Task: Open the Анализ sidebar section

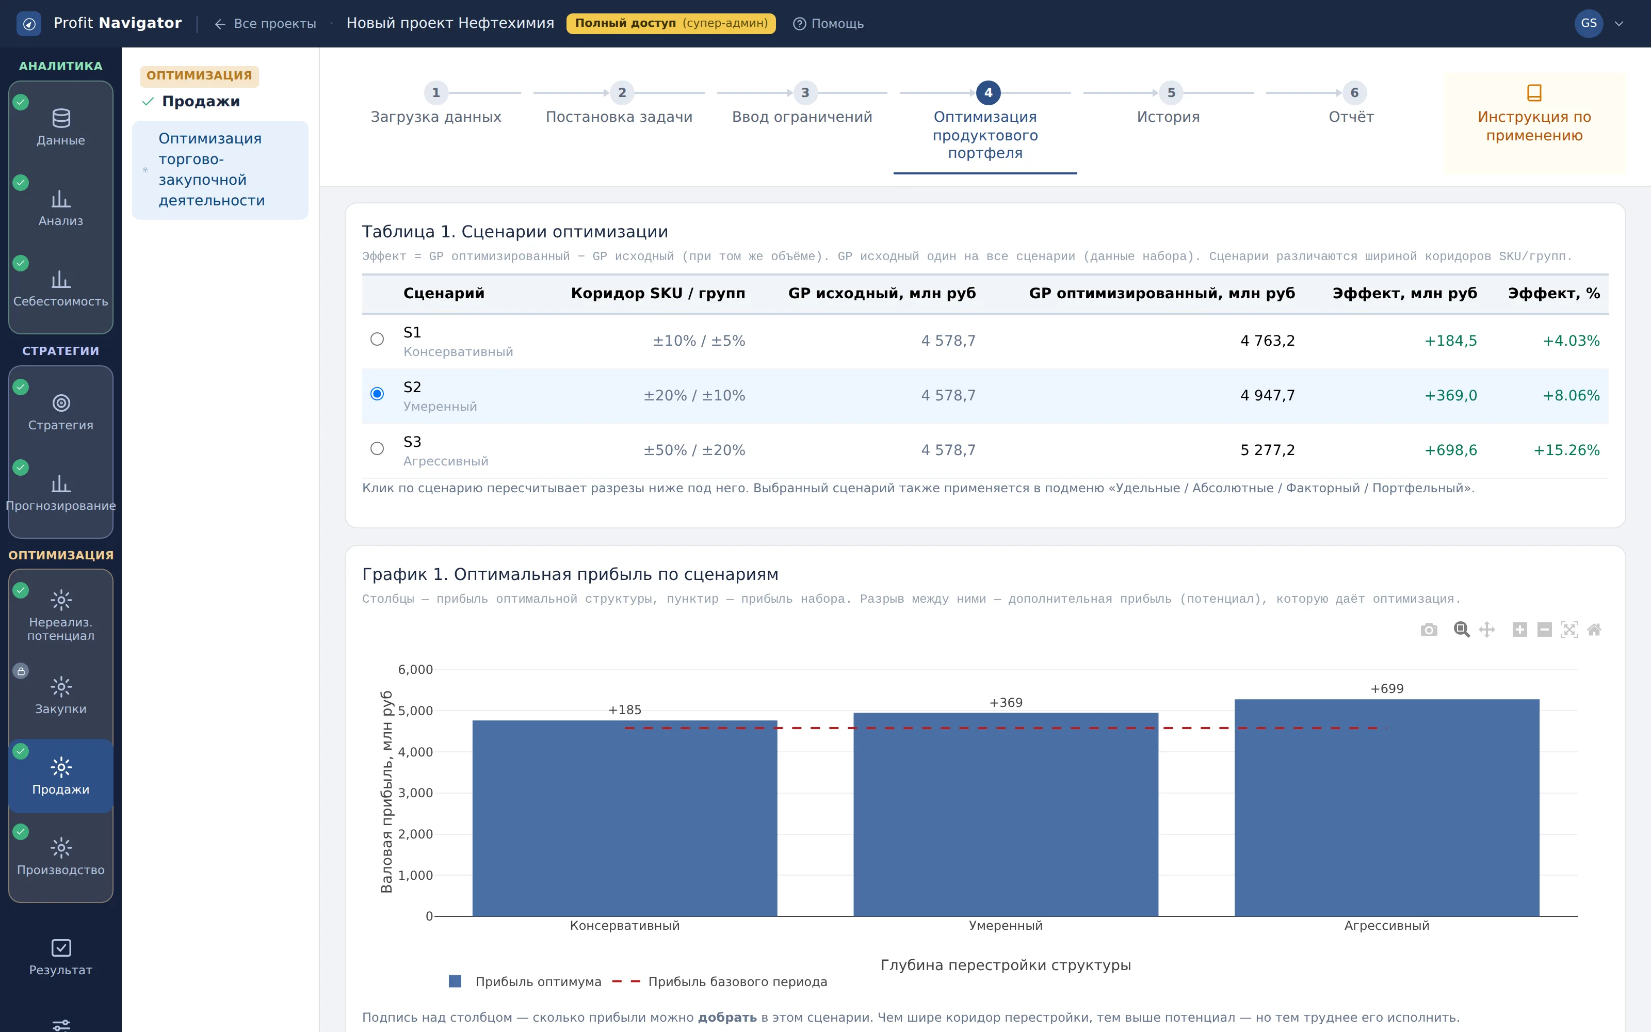Action: pos(61,209)
